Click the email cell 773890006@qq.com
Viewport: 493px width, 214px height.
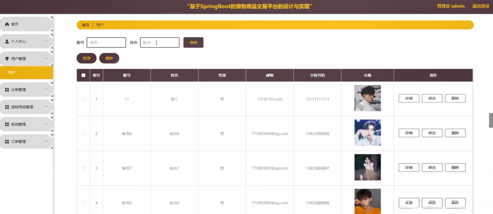[x=270, y=203]
